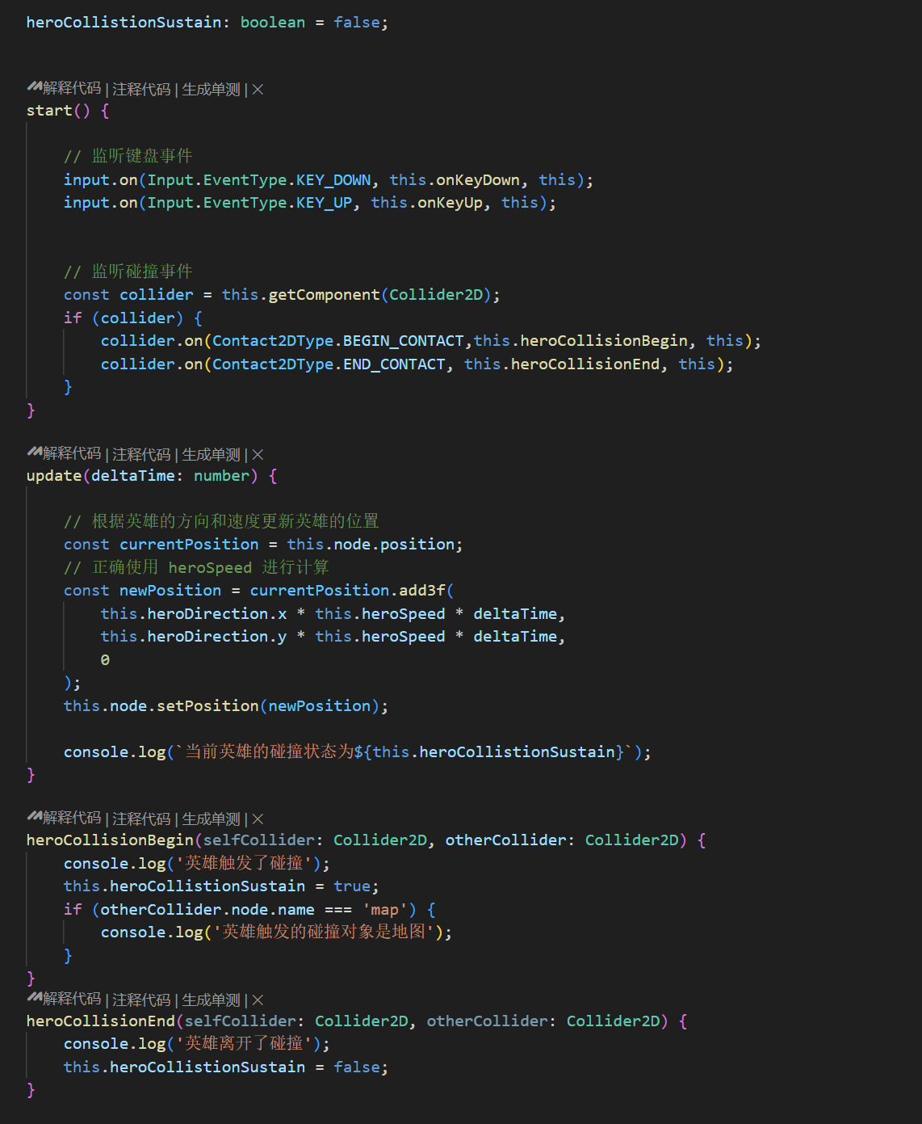Viewport: 922px width, 1124px height.
Task: Click the 'if (collider)' condition line
Action: point(133,318)
